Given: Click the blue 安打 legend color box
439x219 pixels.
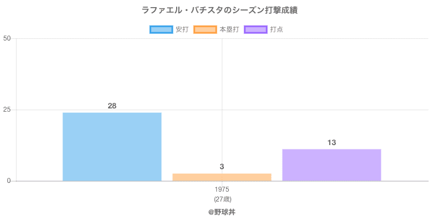Looking at the screenshot, I should [161, 30].
